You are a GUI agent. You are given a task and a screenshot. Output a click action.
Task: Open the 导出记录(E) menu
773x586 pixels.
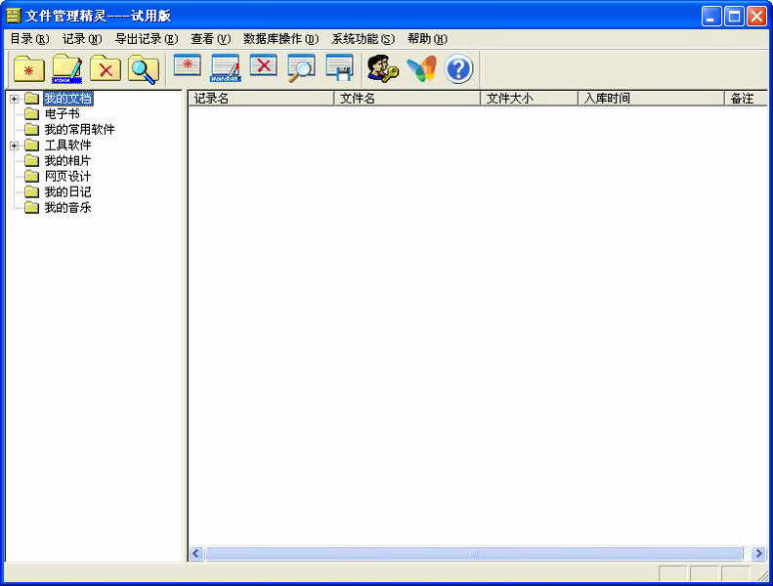click(x=147, y=39)
